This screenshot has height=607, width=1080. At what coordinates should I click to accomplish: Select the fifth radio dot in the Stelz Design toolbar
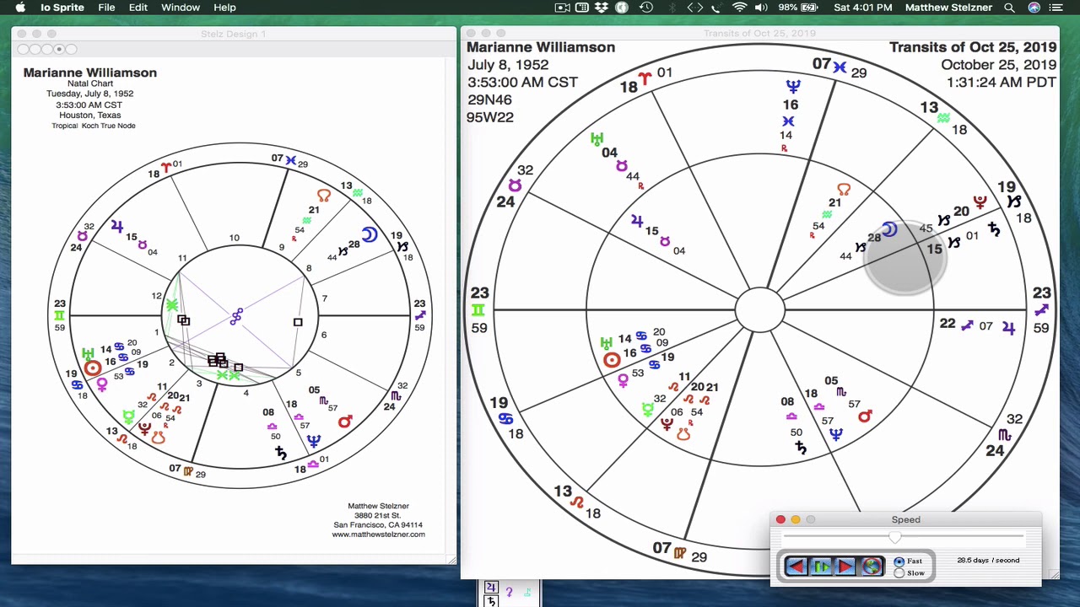(x=70, y=49)
